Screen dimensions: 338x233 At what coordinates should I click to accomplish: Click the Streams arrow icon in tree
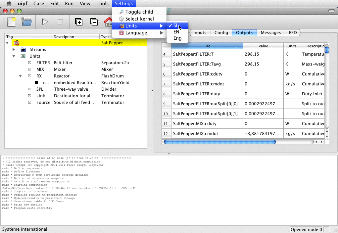[x=24, y=50]
